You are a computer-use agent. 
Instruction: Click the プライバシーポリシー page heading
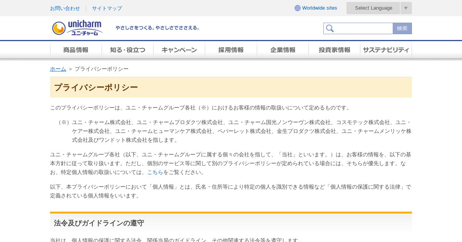click(96, 88)
